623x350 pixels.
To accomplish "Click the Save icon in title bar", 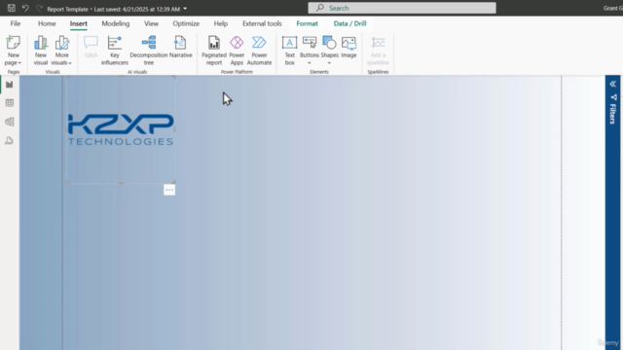I will coord(11,8).
